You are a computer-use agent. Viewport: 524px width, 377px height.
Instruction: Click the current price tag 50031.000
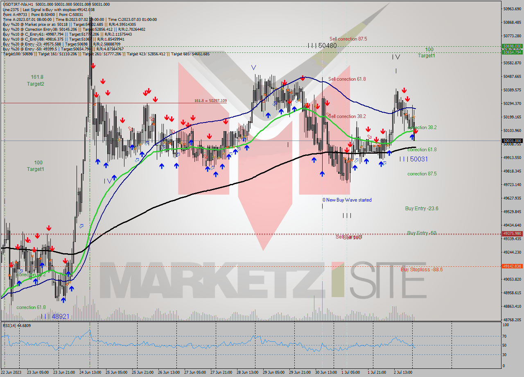coord(512,141)
